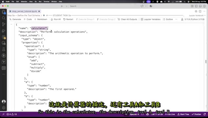The width and height of the screenshot is (208, 118).
Task: Open the Manage gear at sidebar bottom
Action: 4,108
